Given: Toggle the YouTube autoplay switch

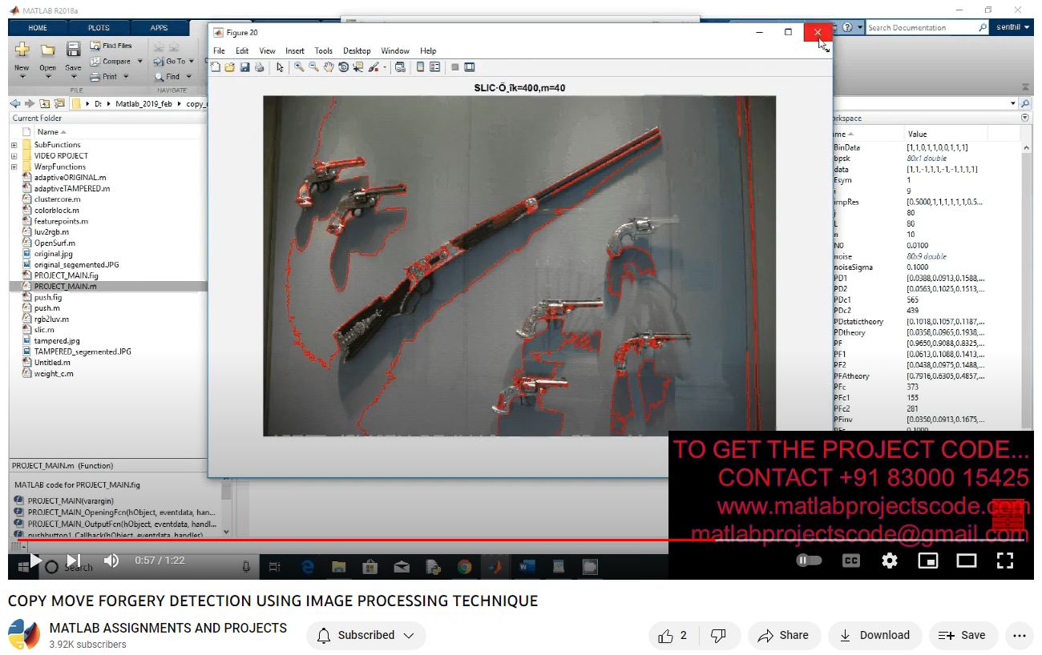Looking at the screenshot, I should 809,561.
